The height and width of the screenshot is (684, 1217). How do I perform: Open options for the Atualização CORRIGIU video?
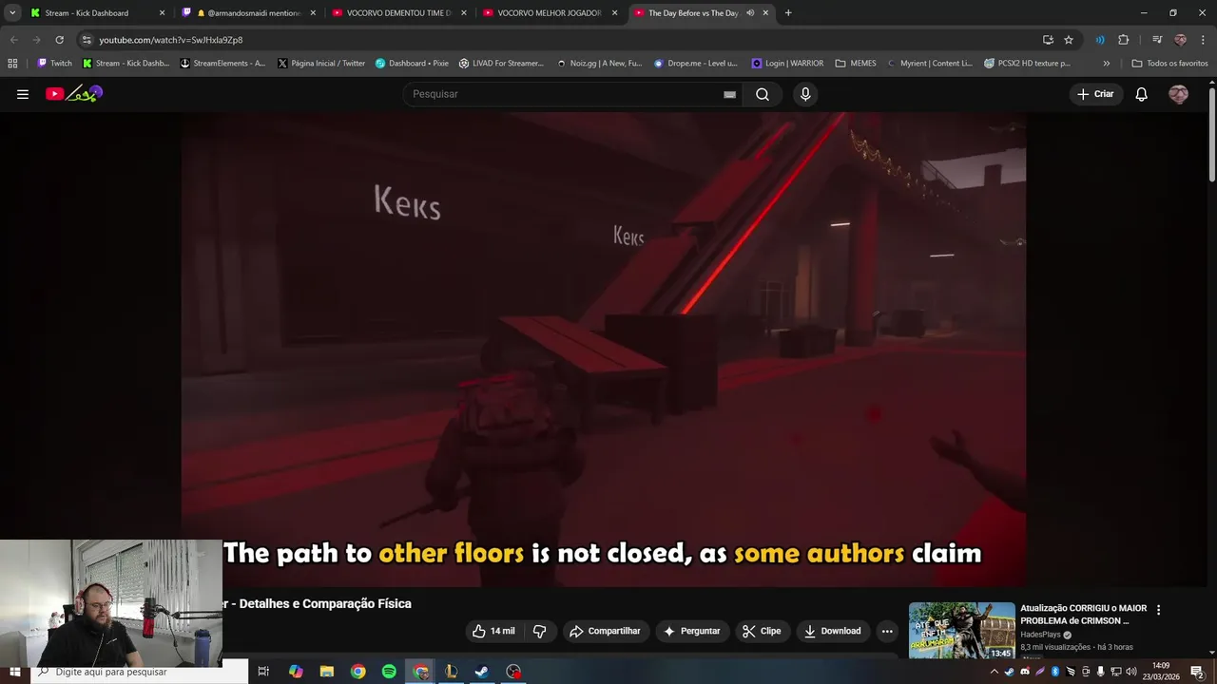pos(1158,610)
